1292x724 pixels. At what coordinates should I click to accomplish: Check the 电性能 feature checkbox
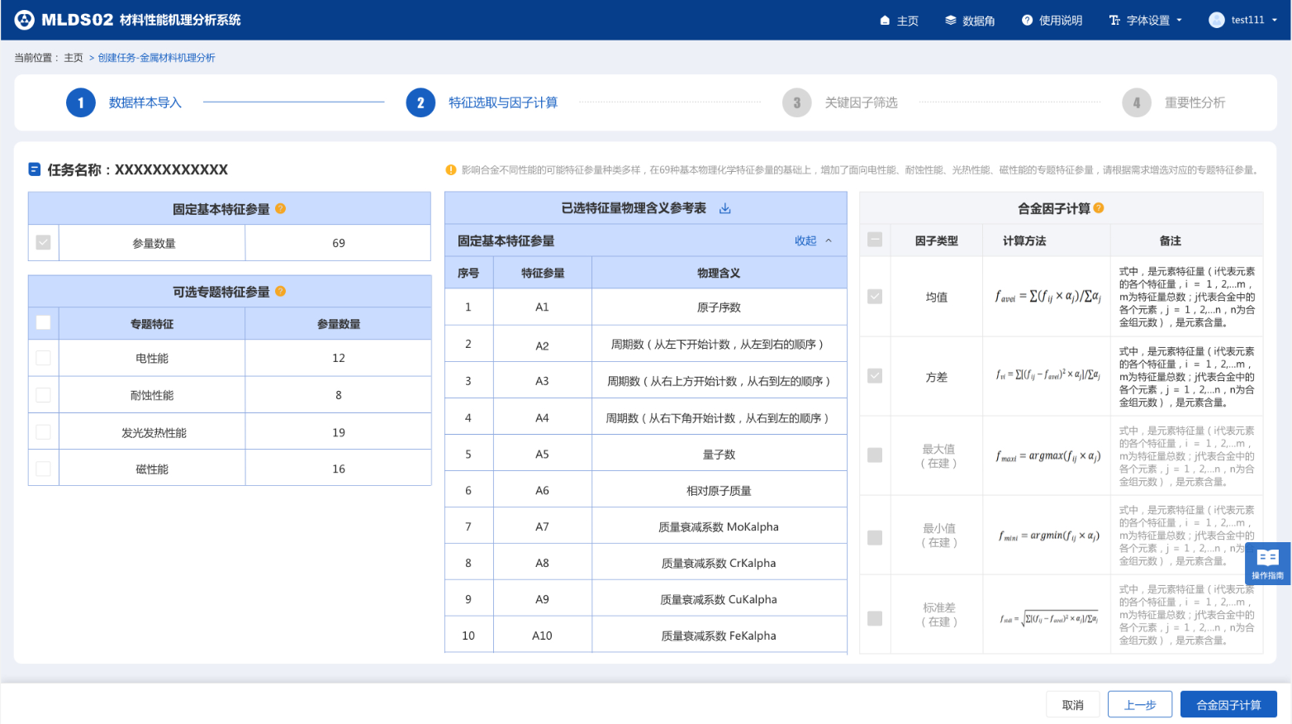click(44, 358)
